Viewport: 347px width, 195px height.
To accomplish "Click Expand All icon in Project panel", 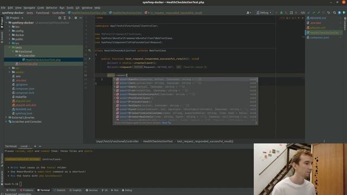I will coord(65,18).
